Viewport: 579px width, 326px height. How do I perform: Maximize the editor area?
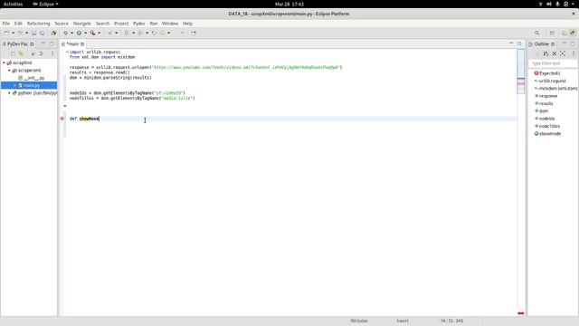519,43
